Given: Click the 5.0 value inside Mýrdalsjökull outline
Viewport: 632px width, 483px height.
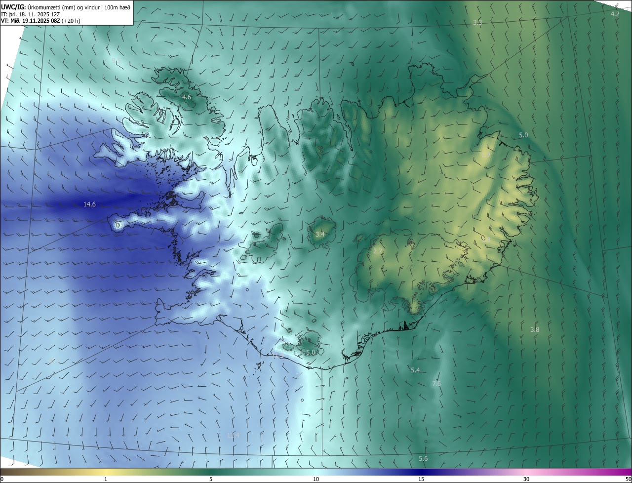Looking at the screenshot, I should [311, 352].
